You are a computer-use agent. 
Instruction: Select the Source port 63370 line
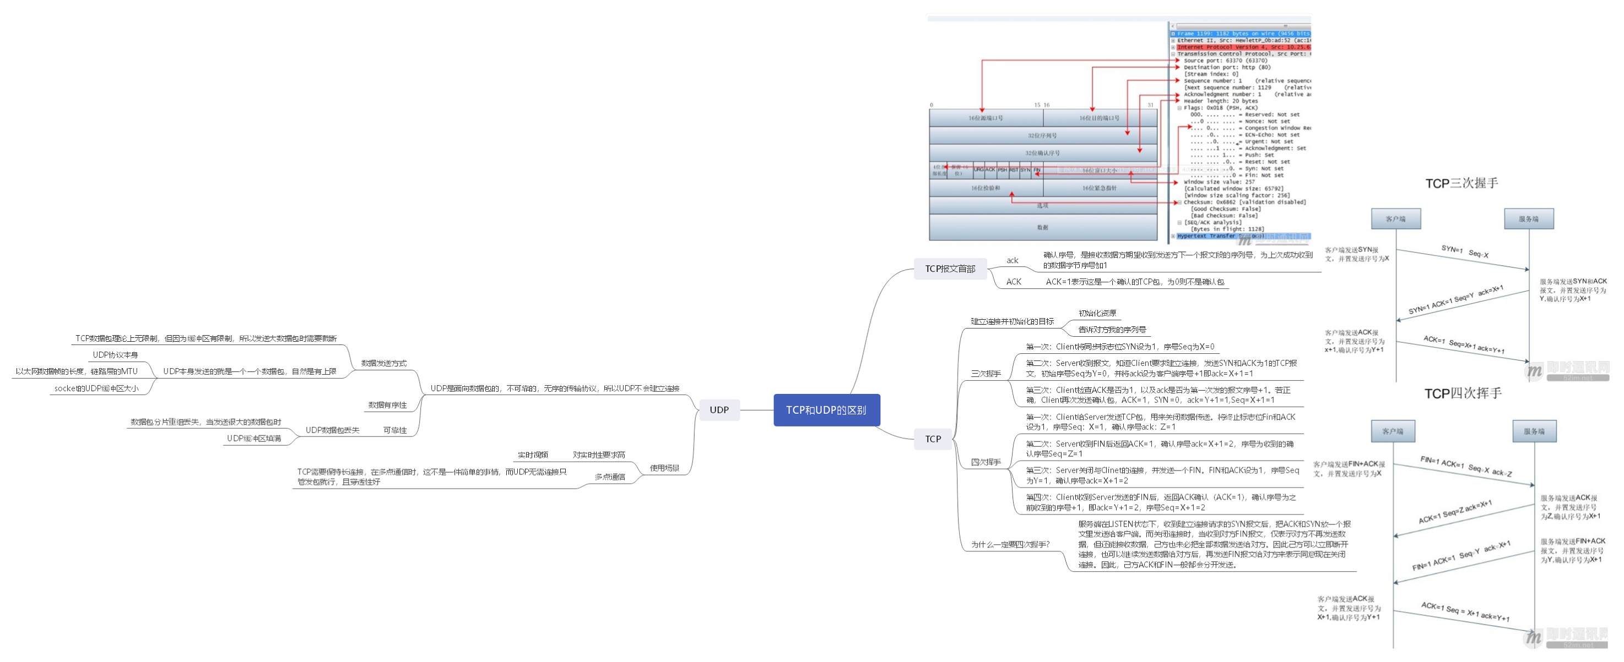[1222, 61]
